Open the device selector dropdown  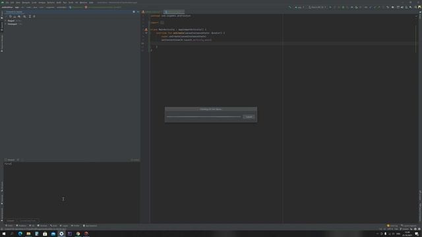(x=318, y=7)
